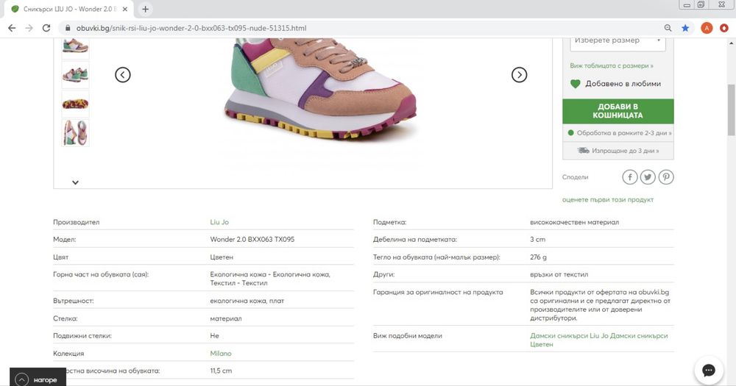Click the Подметка row label

click(389, 222)
